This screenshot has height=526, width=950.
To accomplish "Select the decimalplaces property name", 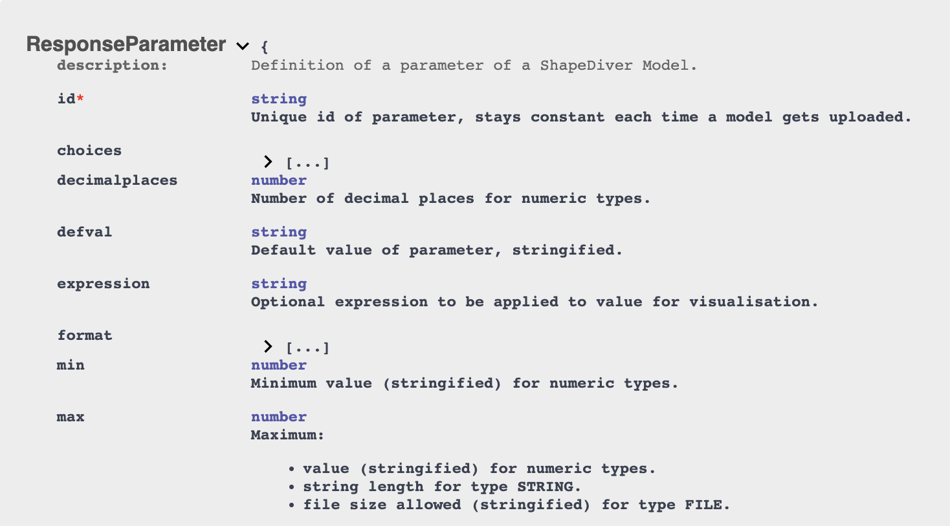I will point(117,180).
